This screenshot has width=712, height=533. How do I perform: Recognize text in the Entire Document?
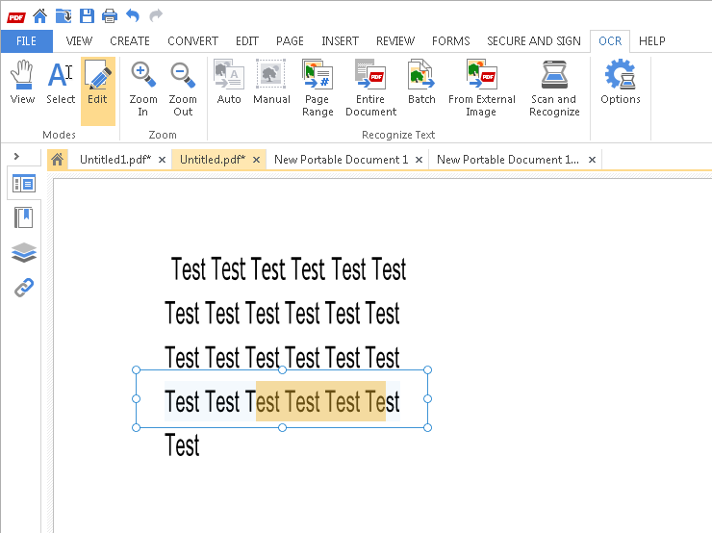pyautogui.click(x=371, y=89)
